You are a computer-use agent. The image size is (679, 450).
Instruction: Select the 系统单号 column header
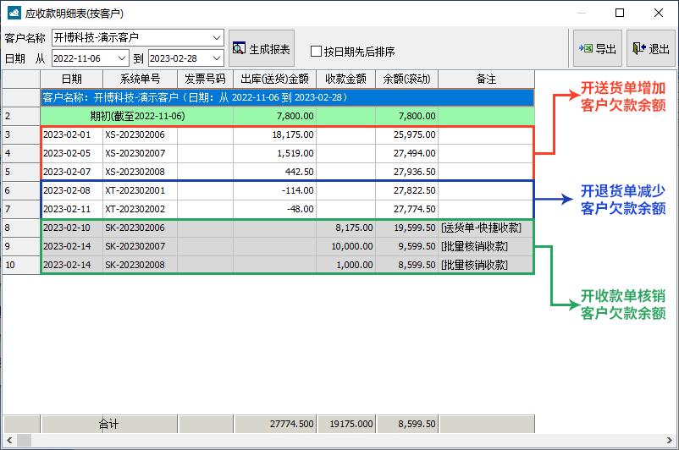(x=140, y=79)
